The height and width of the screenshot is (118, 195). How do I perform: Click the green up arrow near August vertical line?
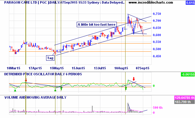click(x=126, y=88)
